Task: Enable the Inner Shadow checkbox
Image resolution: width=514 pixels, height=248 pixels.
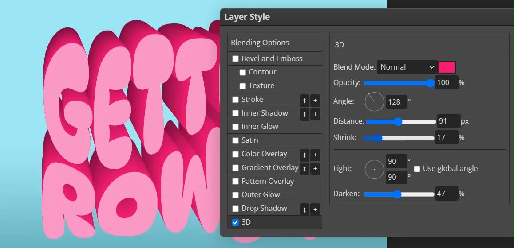Action: click(x=235, y=113)
